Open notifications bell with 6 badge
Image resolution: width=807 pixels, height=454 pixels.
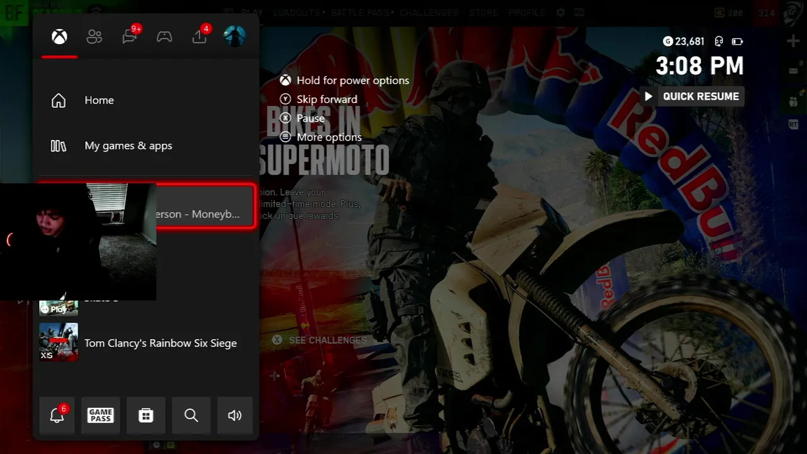click(57, 414)
